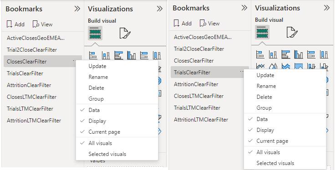Select stacked bar chart icon in left screenshot

click(x=93, y=55)
